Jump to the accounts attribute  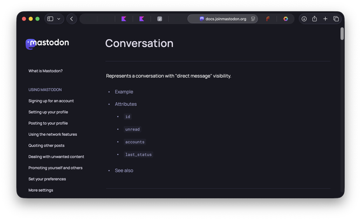134,142
